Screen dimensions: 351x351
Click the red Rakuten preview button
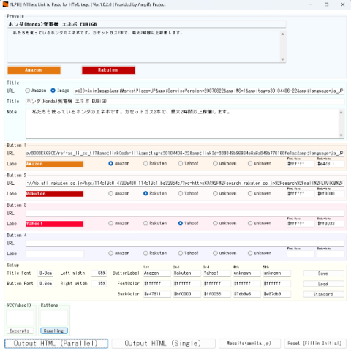tap(108, 70)
